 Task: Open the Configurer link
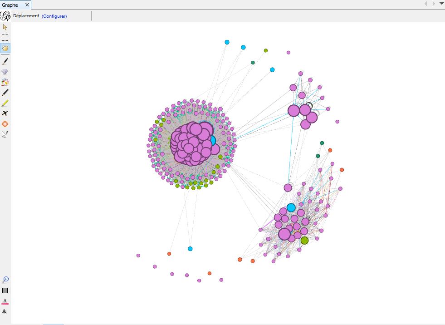coord(54,16)
